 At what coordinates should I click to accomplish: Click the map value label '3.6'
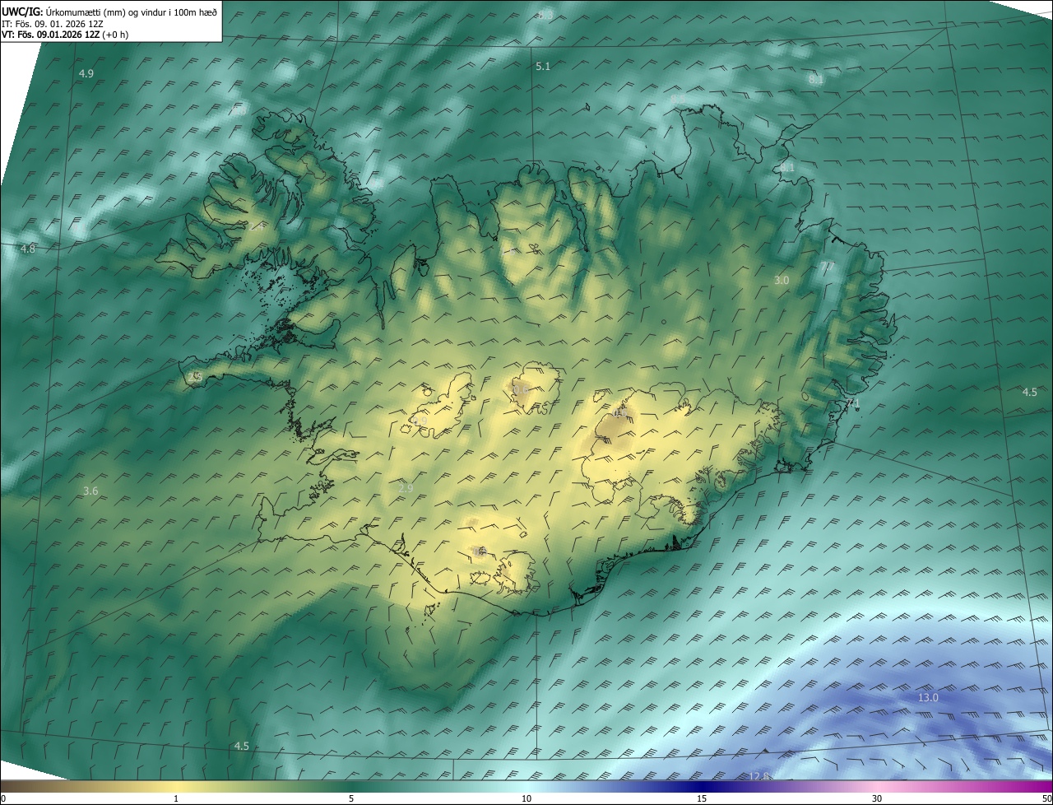tap(90, 491)
